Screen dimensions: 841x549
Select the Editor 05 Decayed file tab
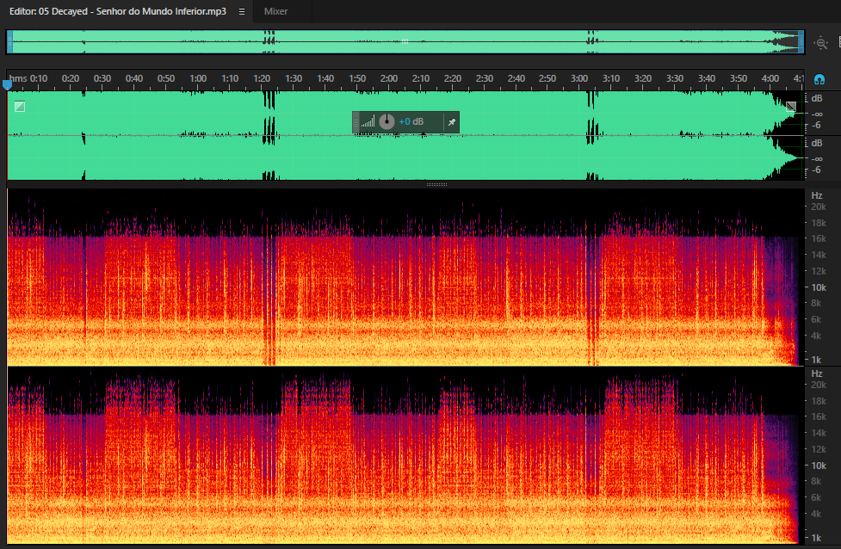tap(117, 11)
